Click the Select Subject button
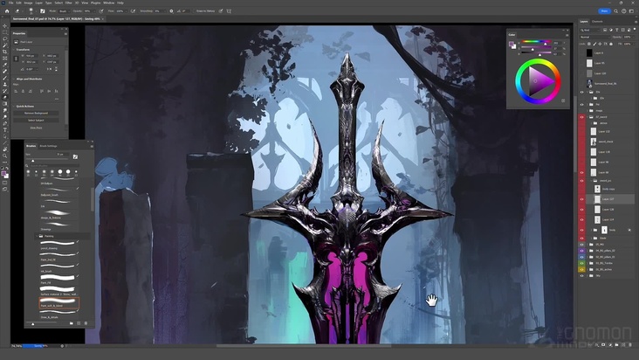The height and width of the screenshot is (360, 639). pyautogui.click(x=36, y=121)
